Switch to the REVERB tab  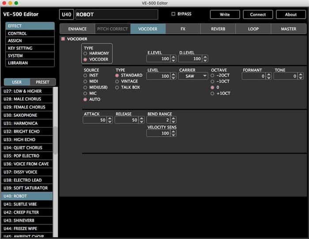click(218, 29)
